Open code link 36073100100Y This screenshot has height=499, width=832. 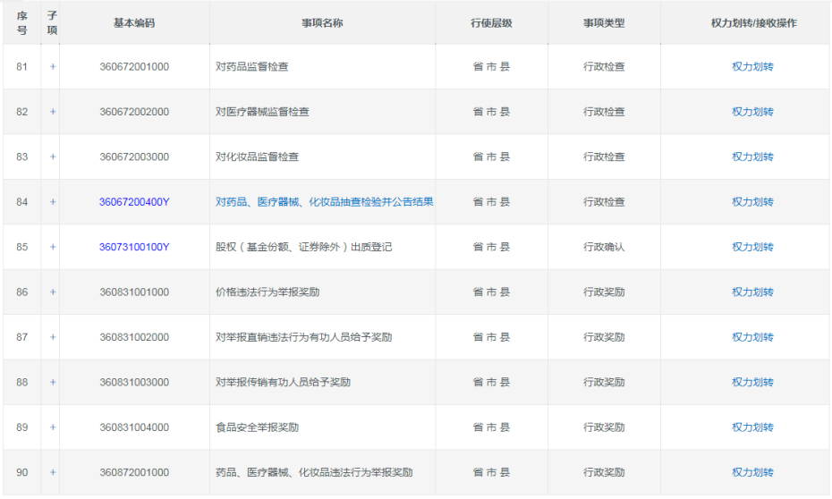coord(134,247)
